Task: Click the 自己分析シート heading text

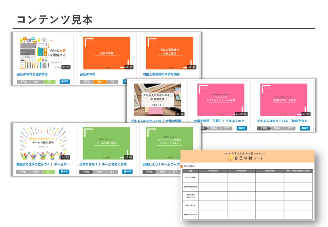Action: 249,158
